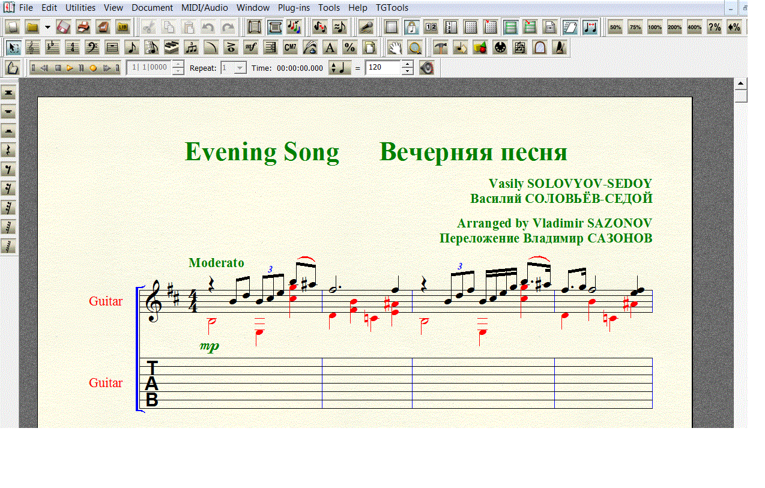Image resolution: width=765 pixels, height=488 pixels.
Task: Open the MIDI/Audio menu
Action: coord(205,8)
